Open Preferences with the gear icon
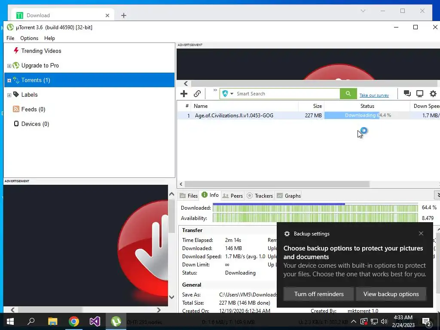The width and height of the screenshot is (440, 330). [x=433, y=93]
